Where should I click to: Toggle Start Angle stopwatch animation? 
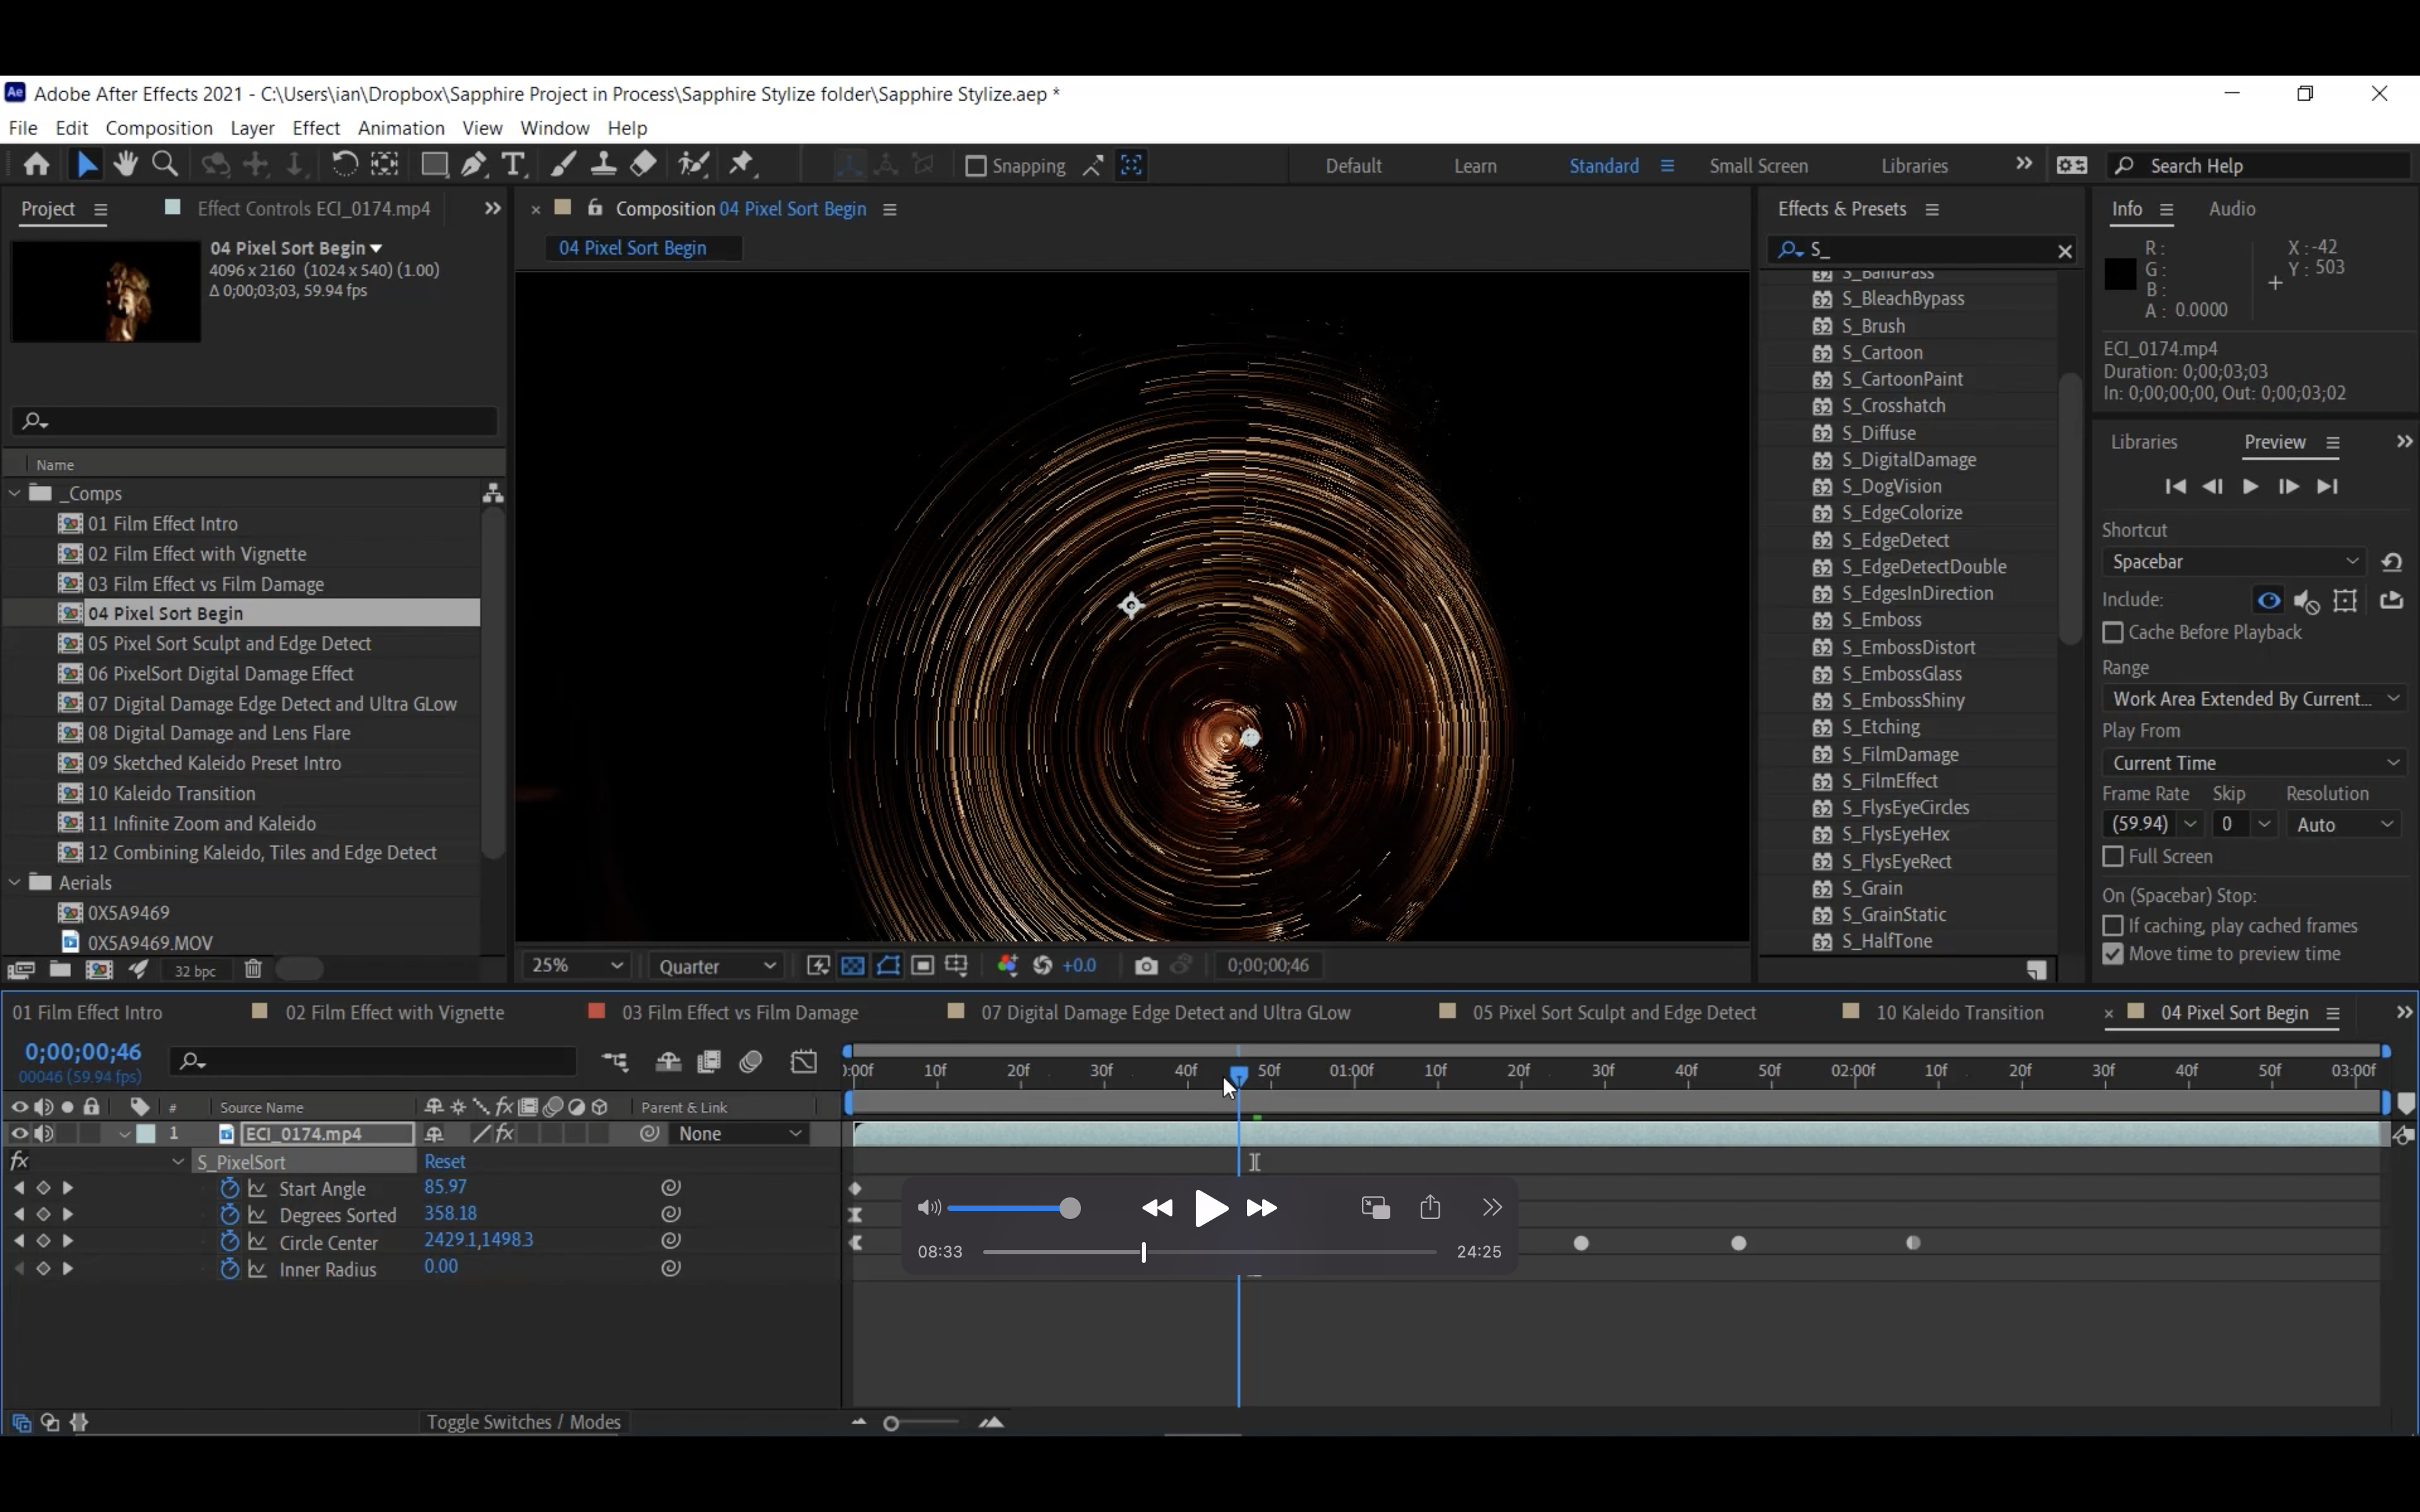pos(230,1188)
